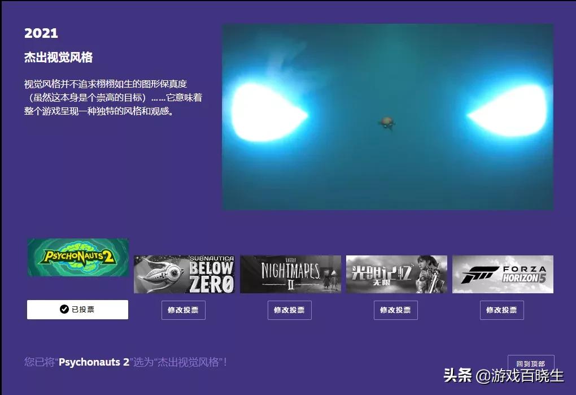Select the Psychonauts 2 banner thumbnail
Screen dimensions: 576x395
pos(77,258)
